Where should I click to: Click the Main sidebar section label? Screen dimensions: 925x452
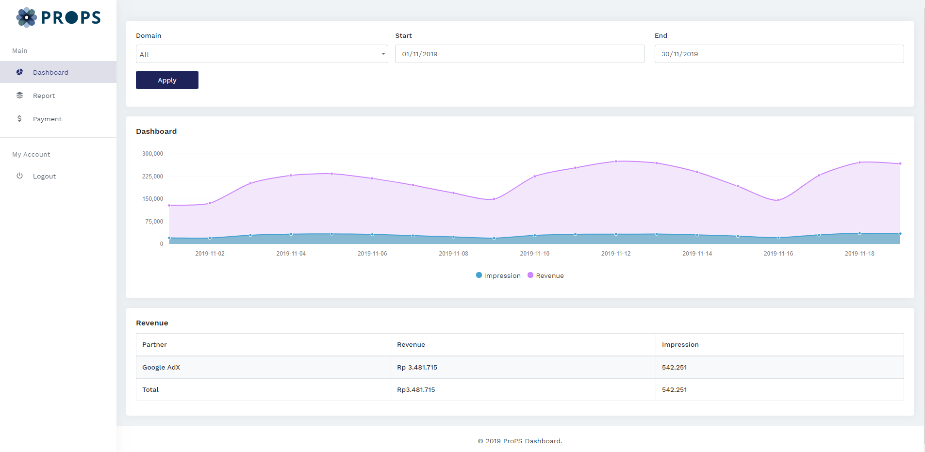tap(20, 51)
